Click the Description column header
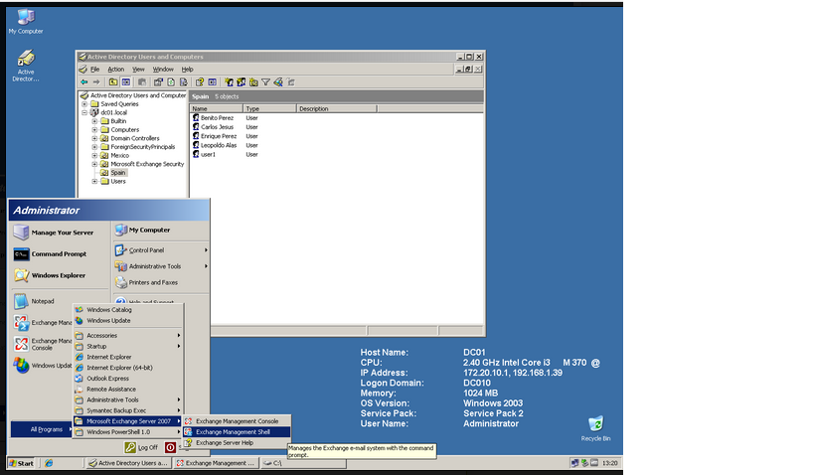 (x=336, y=108)
